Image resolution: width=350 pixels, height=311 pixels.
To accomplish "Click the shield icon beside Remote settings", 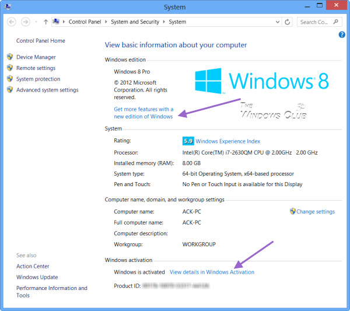I will tap(10, 68).
